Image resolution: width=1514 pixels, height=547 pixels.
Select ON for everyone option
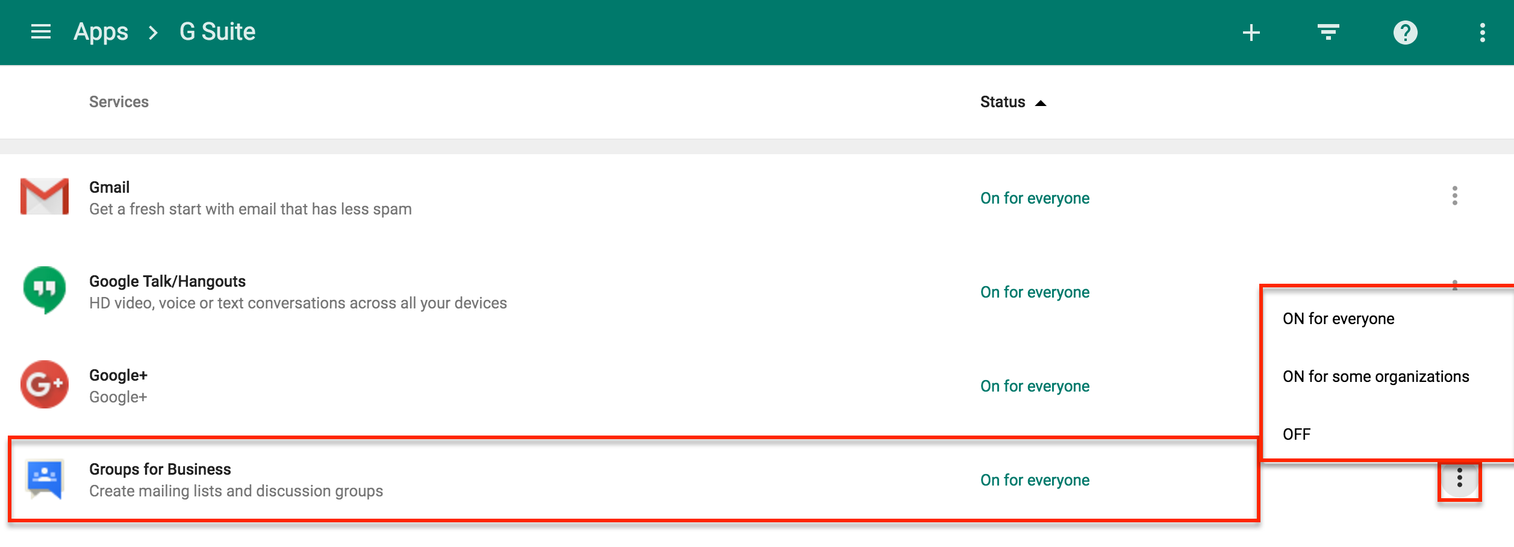click(1338, 319)
